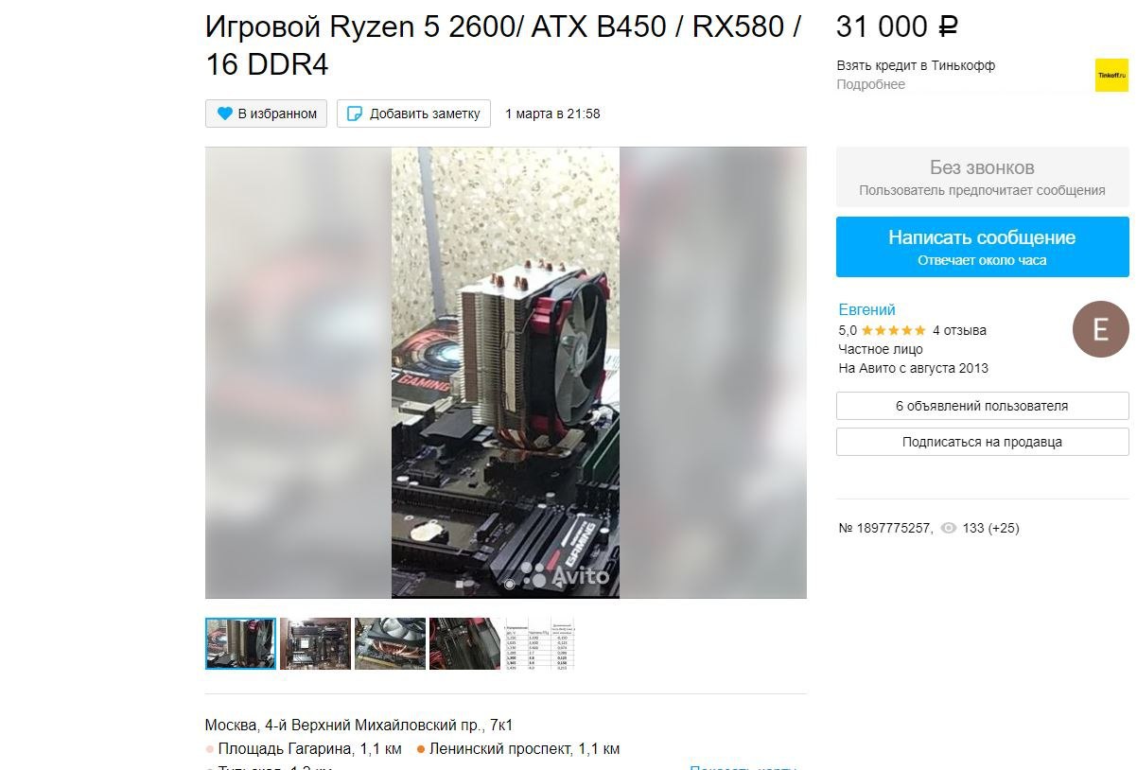The width and height of the screenshot is (1137, 770).
Task: Select the third thumbnail image
Action: pyautogui.click(x=390, y=644)
